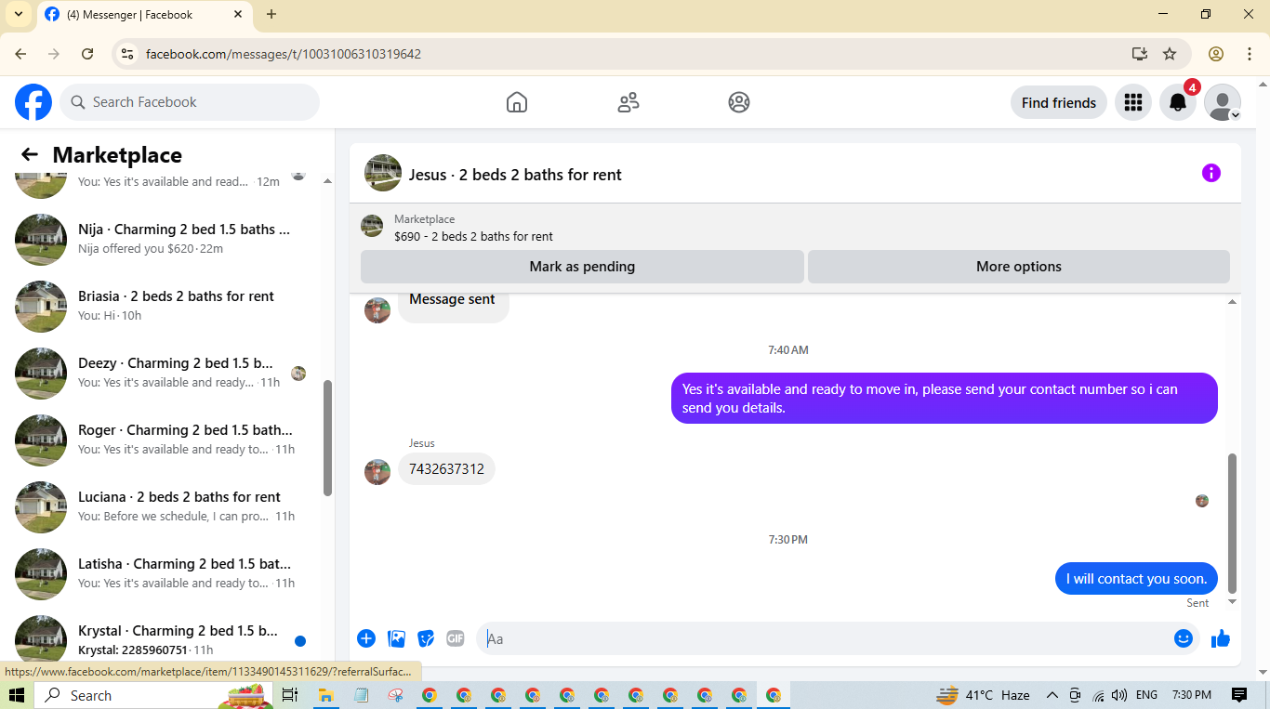Go back using the Marketplace arrow
Screen dimensions: 1270x709
pos(30,155)
